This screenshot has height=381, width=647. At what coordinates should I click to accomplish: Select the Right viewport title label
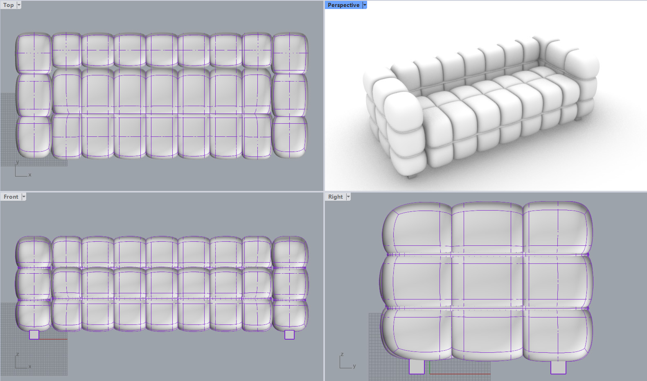(336, 197)
